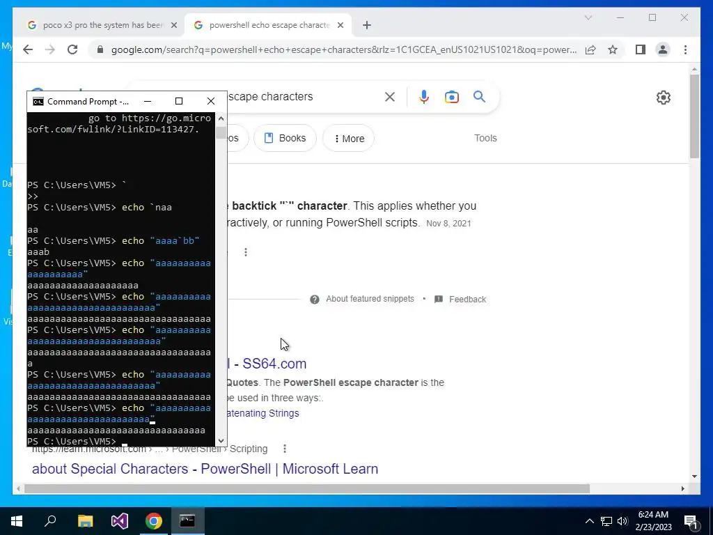713x535 pixels.
Task: Open File Explorer from taskbar
Action: point(85,521)
